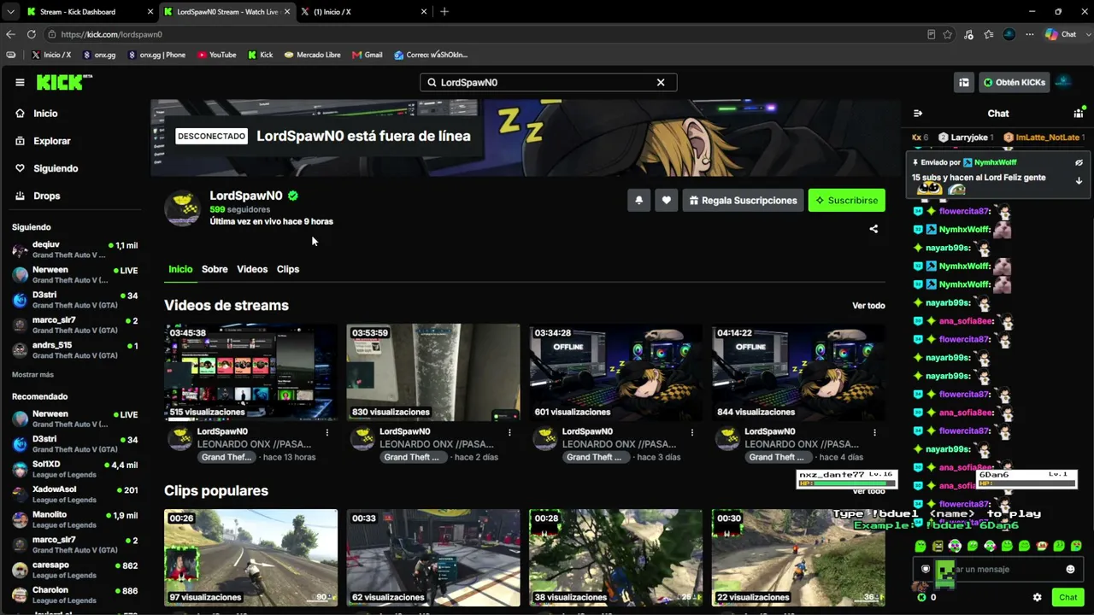Clear the LordSpawN0 search text

[661, 82]
